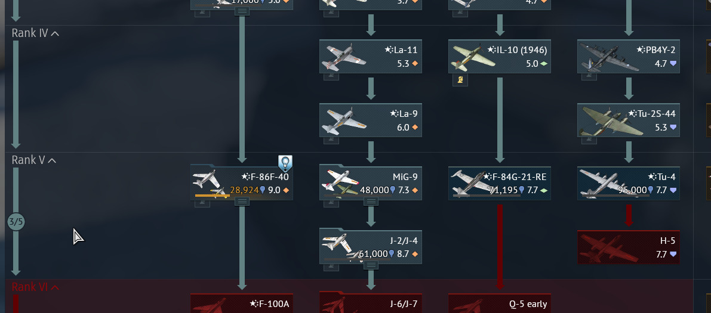
Task: Collapse the locked Rank VI section
Action: pos(35,287)
